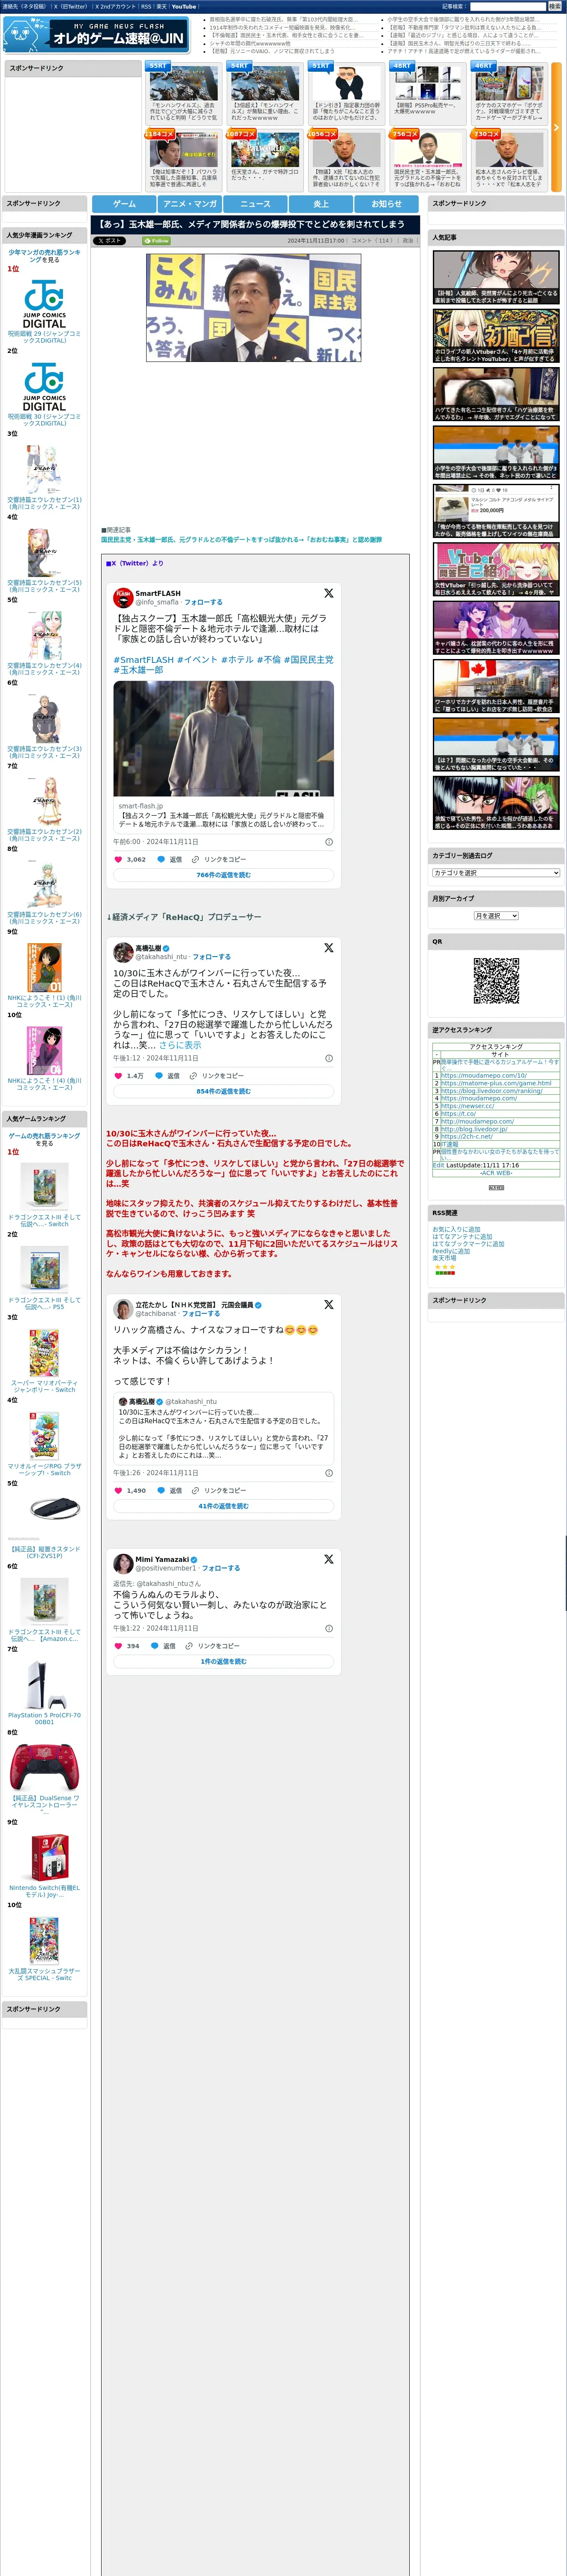567x2576 pixels.
Task: Open X logo on Mimi Yamazaki tweet
Action: pyautogui.click(x=328, y=1559)
